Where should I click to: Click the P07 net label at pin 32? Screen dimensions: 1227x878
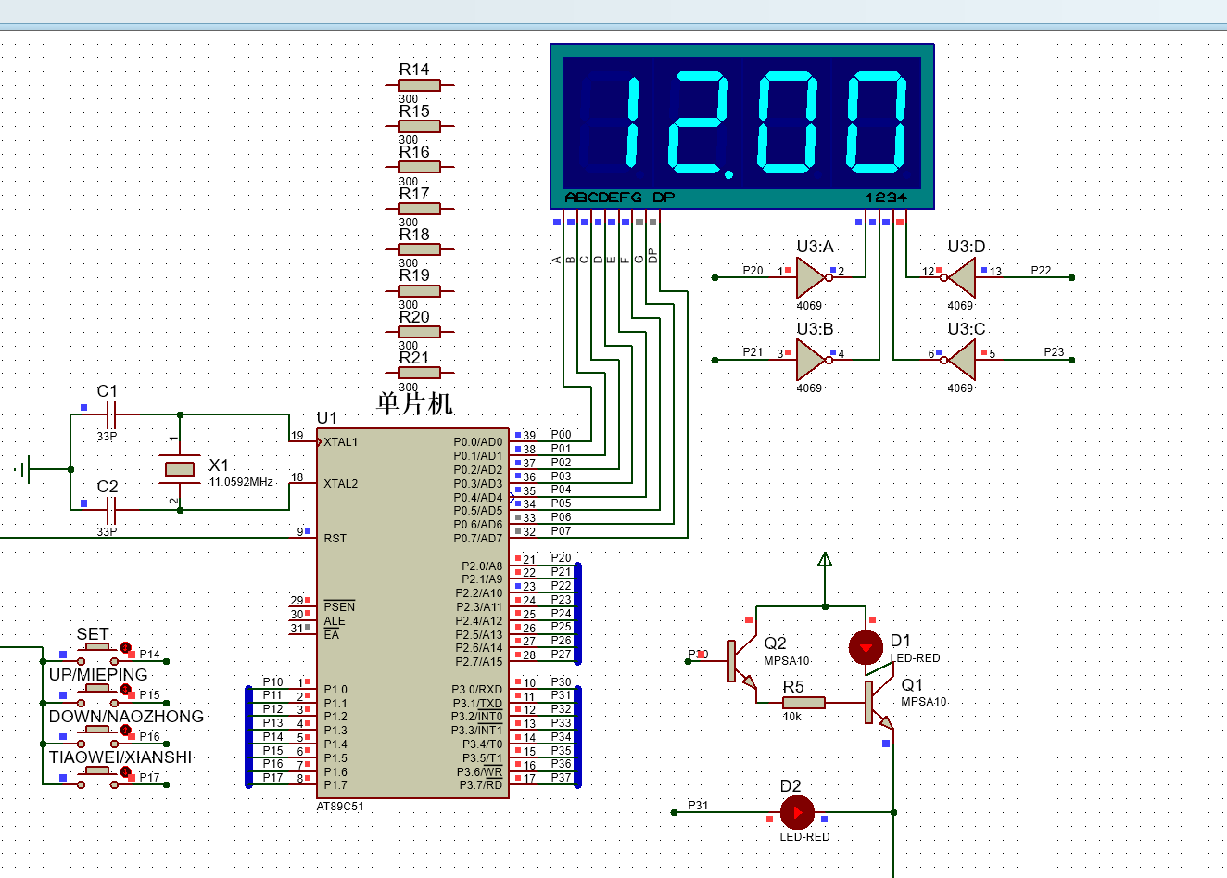point(561,531)
